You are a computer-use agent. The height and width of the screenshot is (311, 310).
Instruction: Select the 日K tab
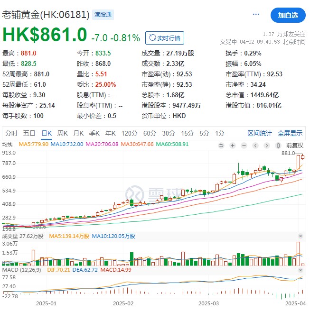click(x=47, y=133)
